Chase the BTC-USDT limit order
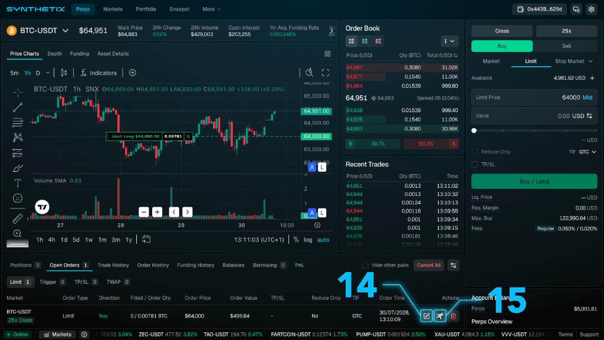Viewport: 604px width, 340px height. tap(440, 316)
